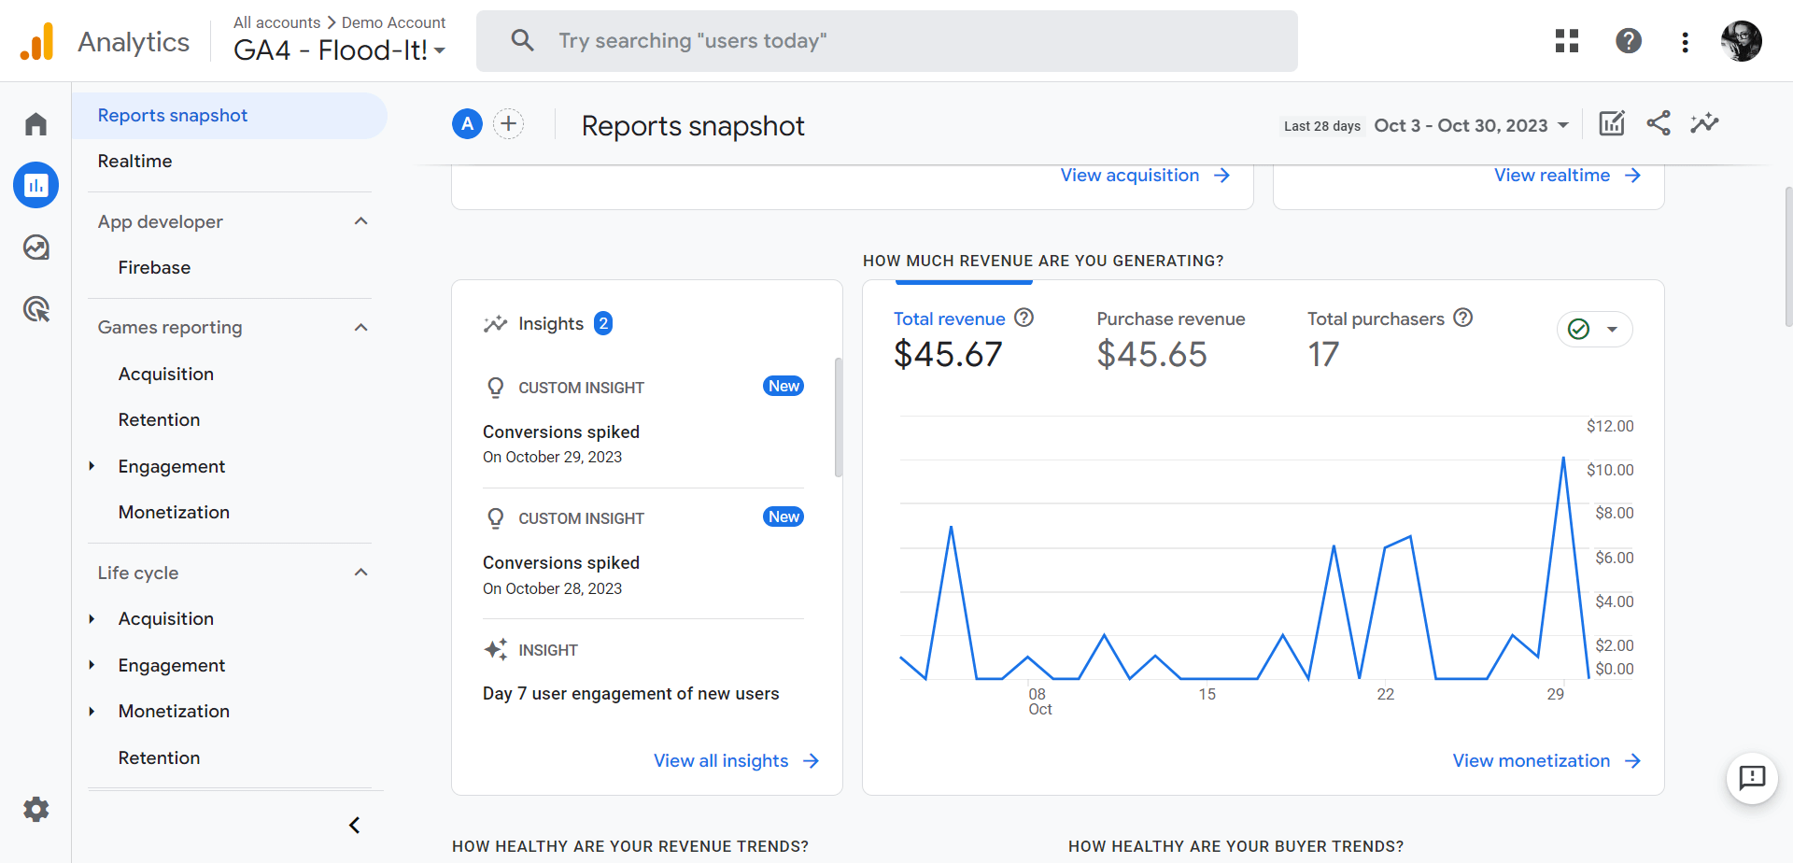Open the Admin gear at bottom left

point(35,809)
